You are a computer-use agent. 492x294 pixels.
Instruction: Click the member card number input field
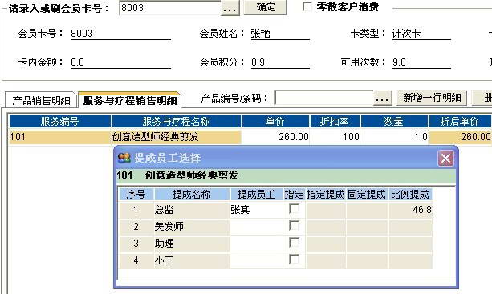[170, 7]
